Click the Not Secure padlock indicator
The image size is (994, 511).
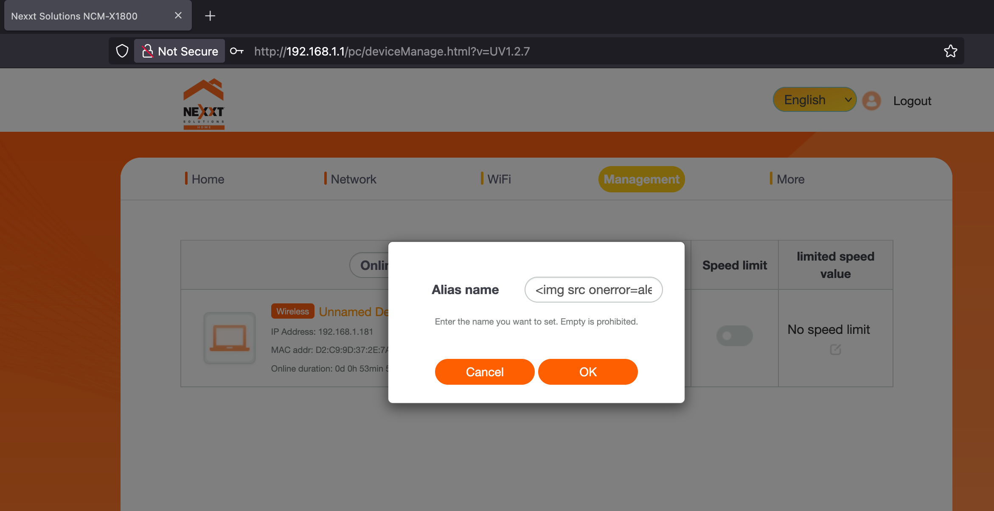180,51
